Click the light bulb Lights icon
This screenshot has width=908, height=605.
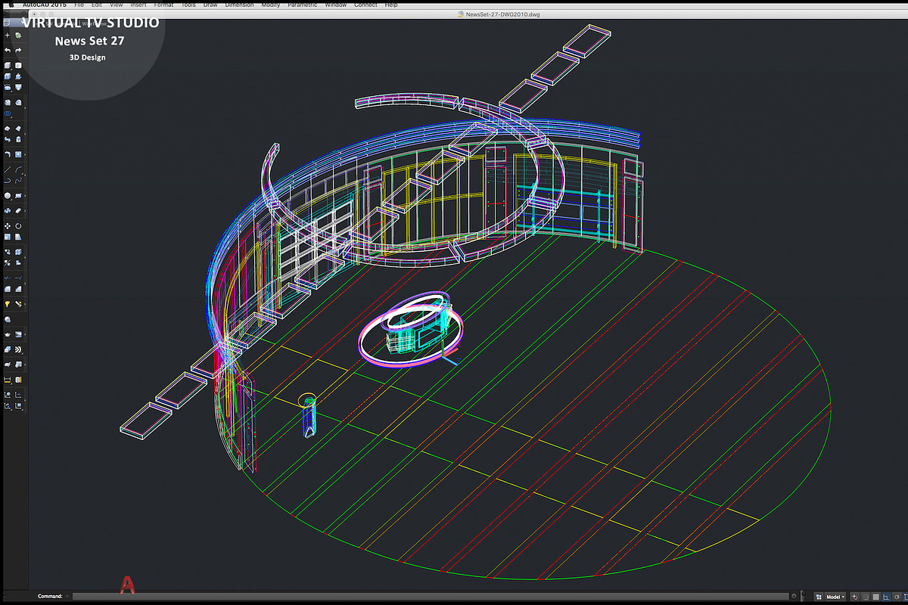click(x=8, y=304)
